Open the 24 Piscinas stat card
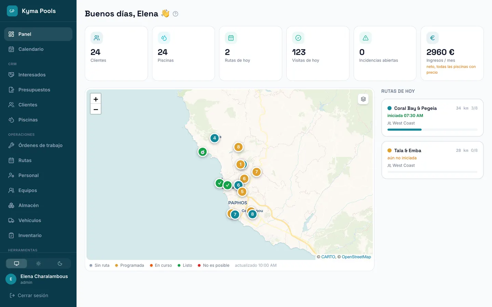492x307 pixels. tap(183, 53)
